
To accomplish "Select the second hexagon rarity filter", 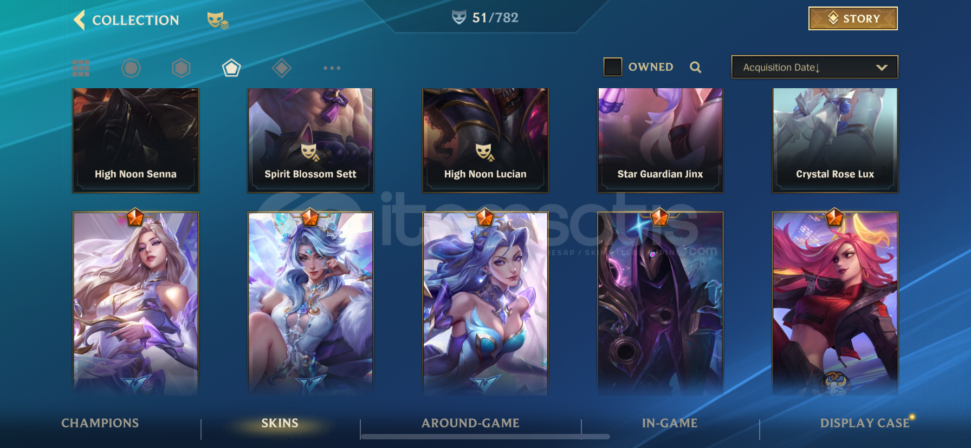I will tap(181, 68).
